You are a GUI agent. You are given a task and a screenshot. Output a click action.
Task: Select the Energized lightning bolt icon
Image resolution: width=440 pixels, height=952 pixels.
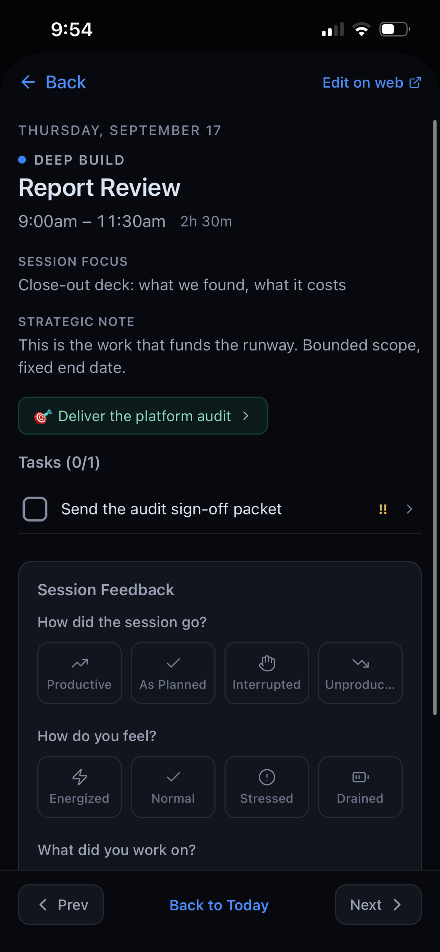[x=80, y=777]
